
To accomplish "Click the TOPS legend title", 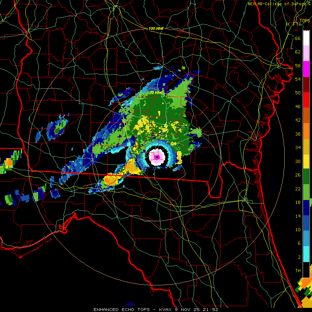I will point(305,20).
